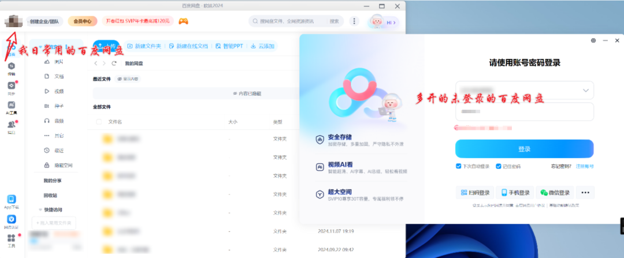Image resolution: width=624 pixels, height=258 pixels.
Task: Expand the account dropdown arrow in login window
Action: coord(586,90)
